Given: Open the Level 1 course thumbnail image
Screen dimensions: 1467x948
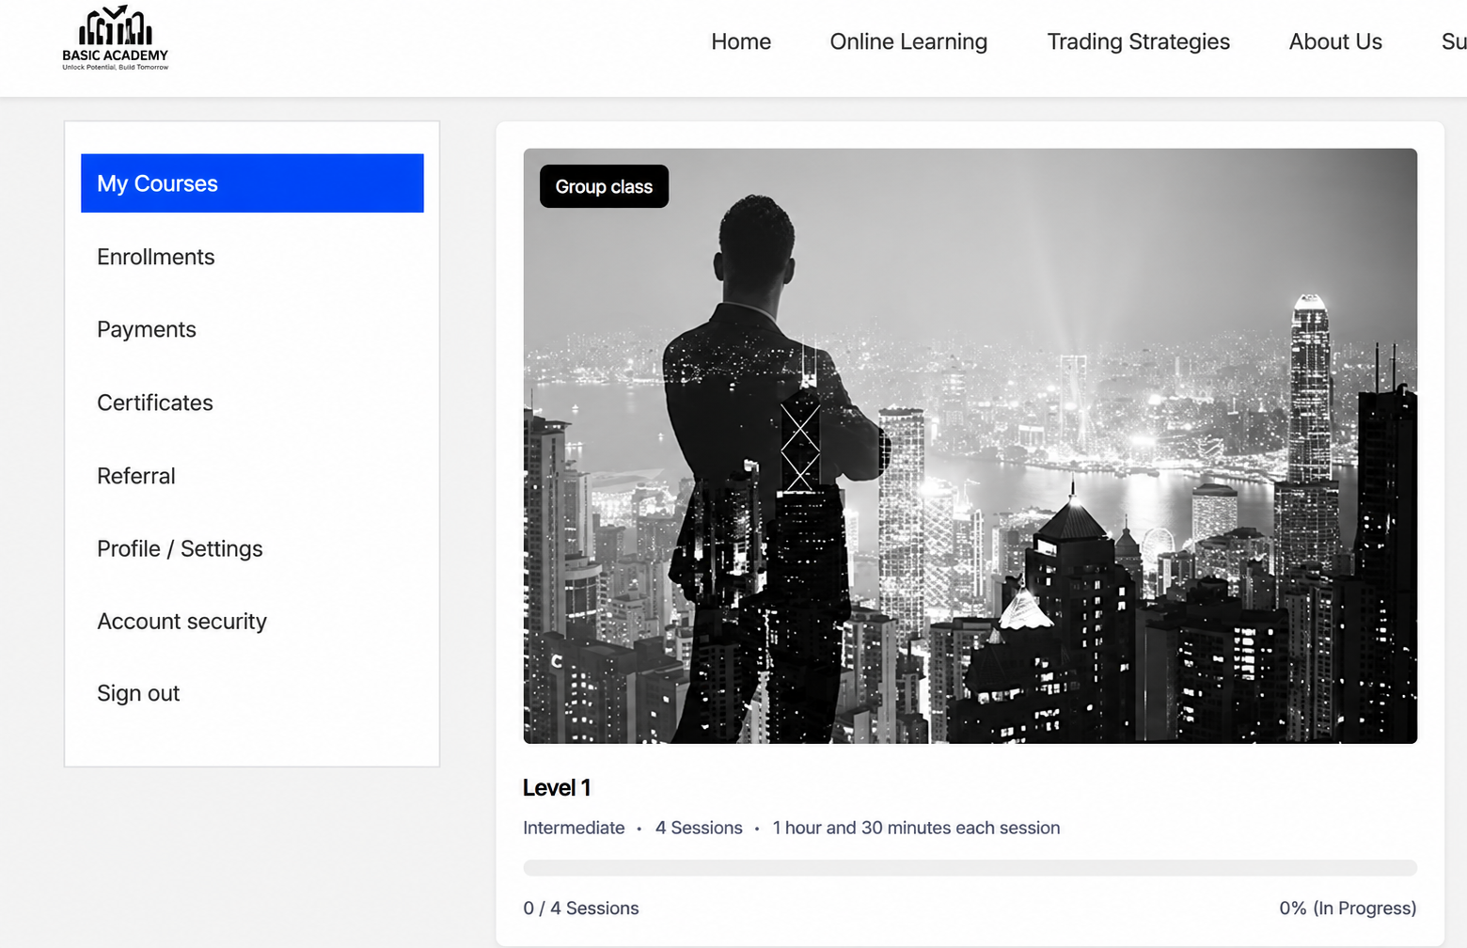Looking at the screenshot, I should [x=970, y=446].
